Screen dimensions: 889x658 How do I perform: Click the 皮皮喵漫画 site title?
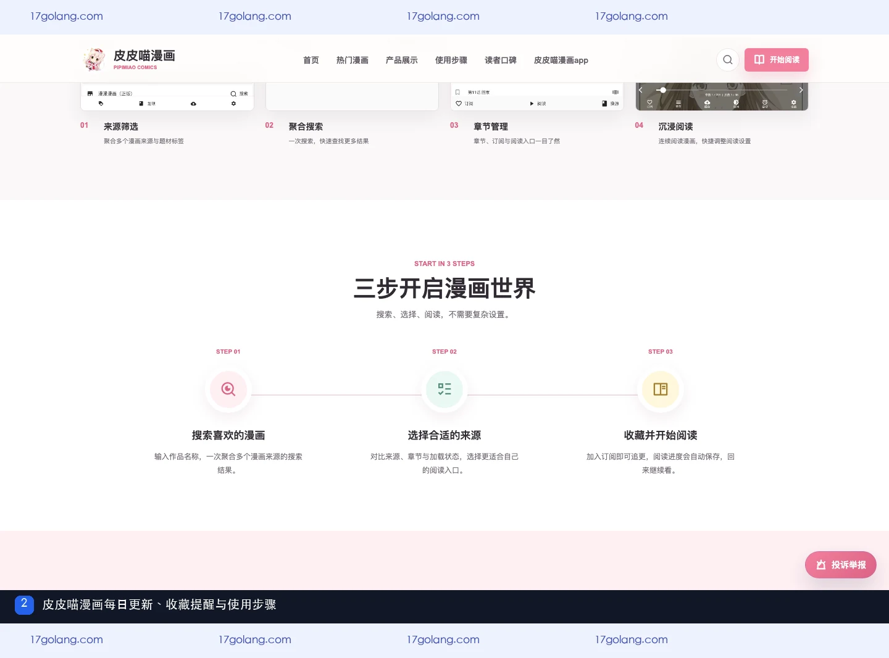click(x=144, y=56)
